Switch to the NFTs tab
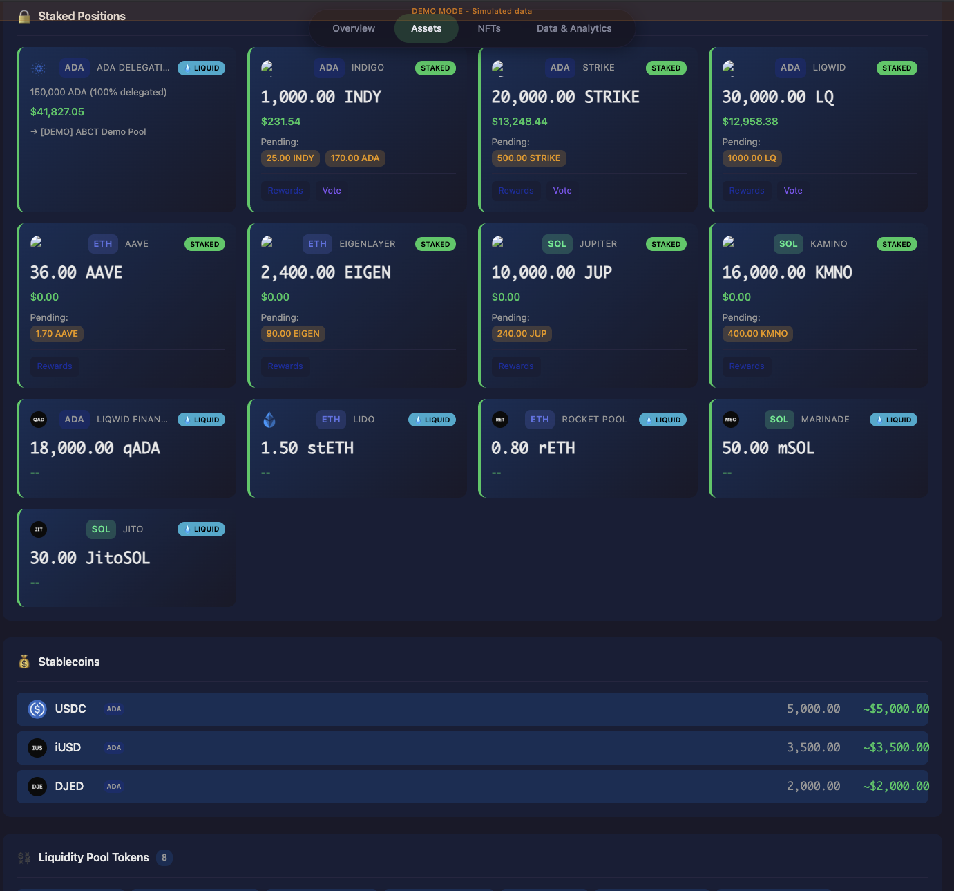The image size is (954, 891). click(x=489, y=28)
